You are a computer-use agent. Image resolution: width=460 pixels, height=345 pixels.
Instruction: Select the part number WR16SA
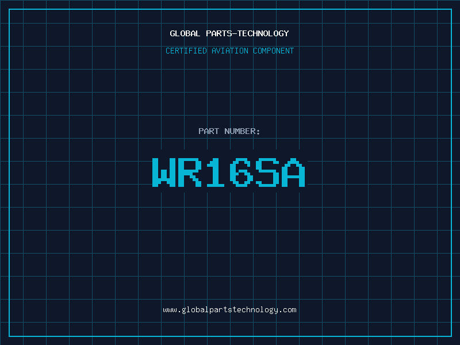(x=229, y=172)
